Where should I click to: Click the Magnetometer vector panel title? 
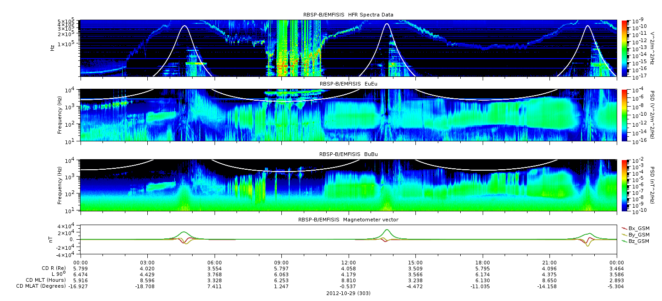[x=348, y=220]
